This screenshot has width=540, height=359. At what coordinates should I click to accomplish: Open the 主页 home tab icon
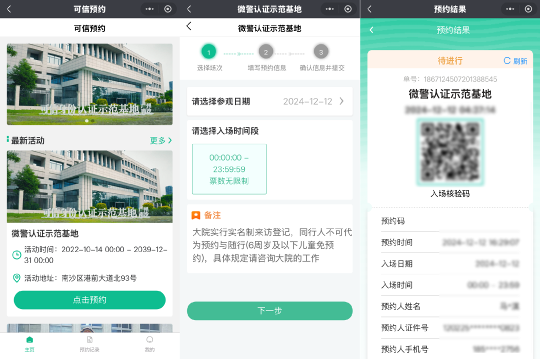(29, 340)
